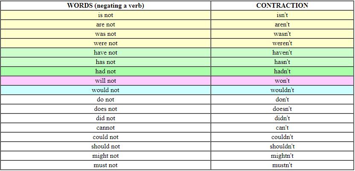
Task: Click the "don't" contraction cell
Action: 282,99
